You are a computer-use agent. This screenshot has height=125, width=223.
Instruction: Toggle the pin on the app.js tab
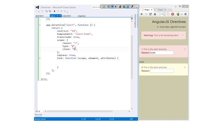[x=57, y=16]
